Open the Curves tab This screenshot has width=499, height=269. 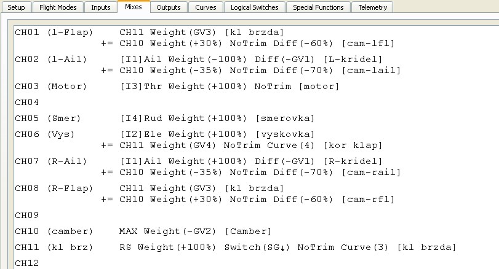206,7
